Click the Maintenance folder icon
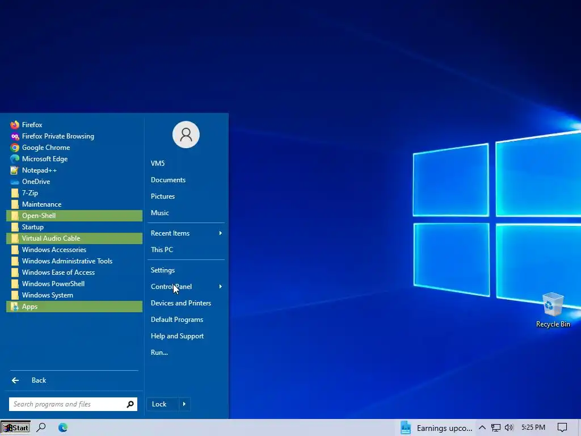This screenshot has width=581, height=436. [x=15, y=204]
